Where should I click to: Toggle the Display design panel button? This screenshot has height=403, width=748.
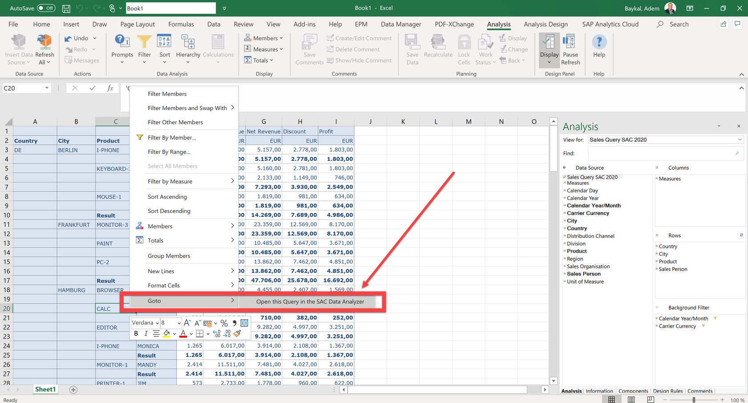(x=549, y=50)
